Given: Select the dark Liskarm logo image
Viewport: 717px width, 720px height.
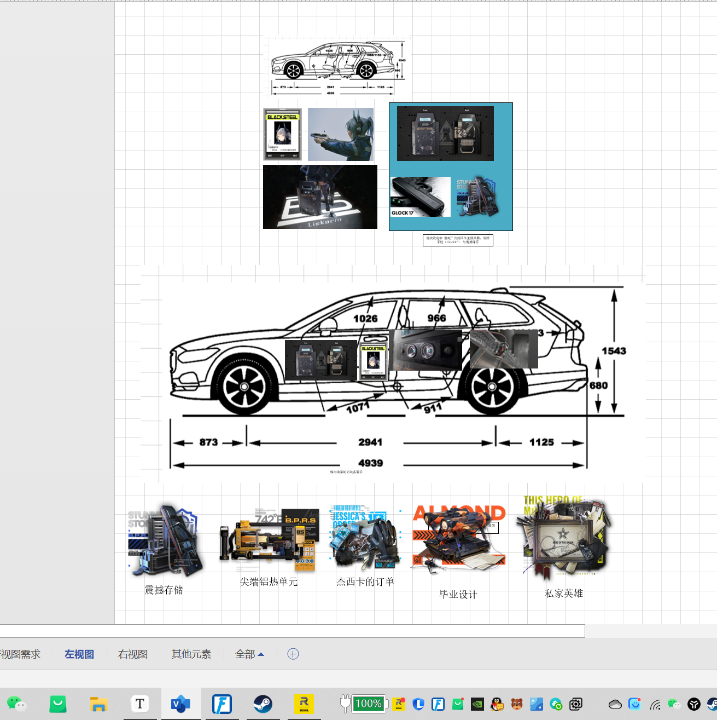Looking at the screenshot, I should pyautogui.click(x=320, y=197).
